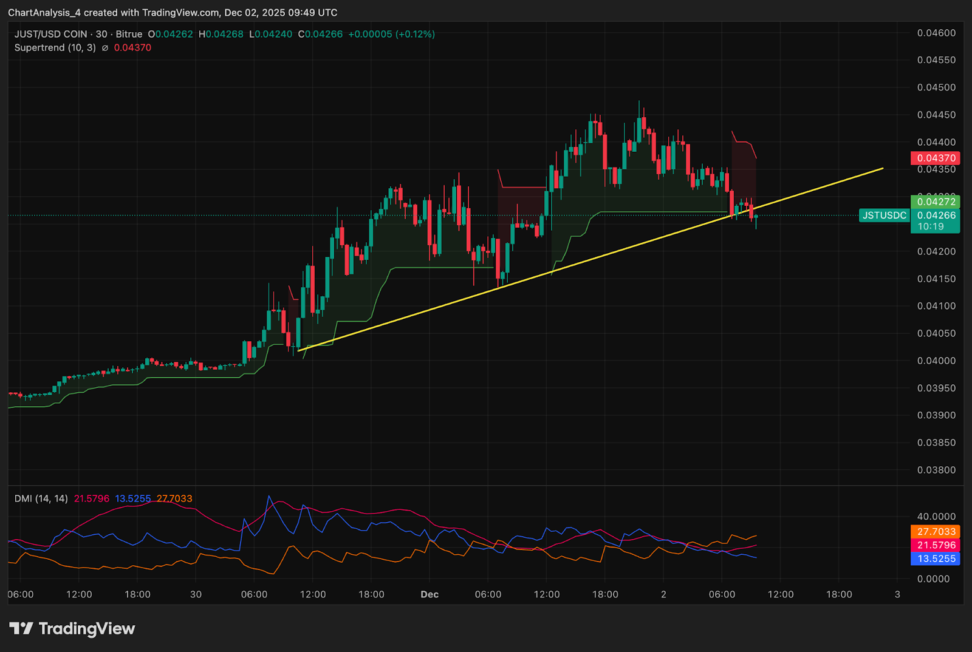Click the Dec date marker on time axis
This screenshot has width=972, height=652.
point(430,594)
